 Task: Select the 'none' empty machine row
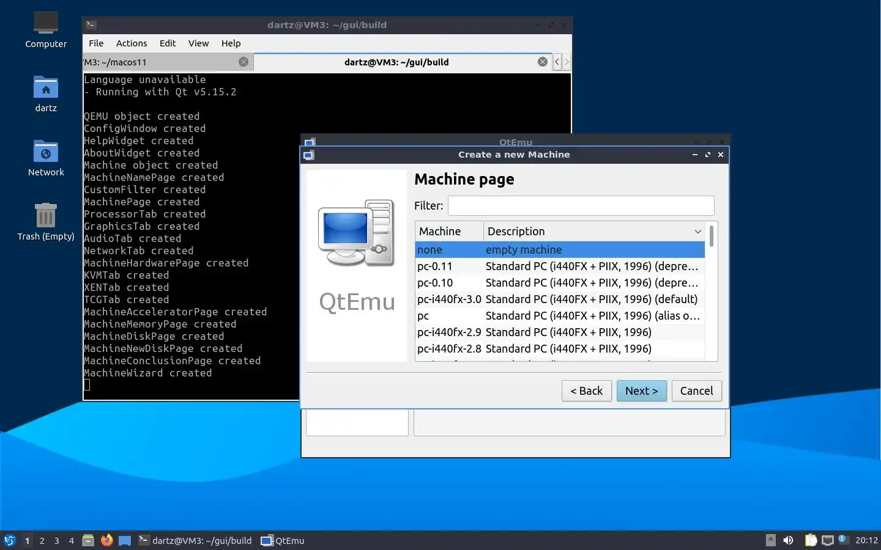560,249
